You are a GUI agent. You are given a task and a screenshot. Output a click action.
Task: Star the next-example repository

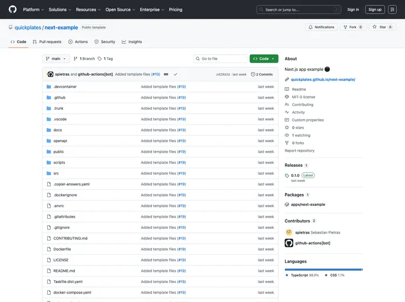(383, 27)
